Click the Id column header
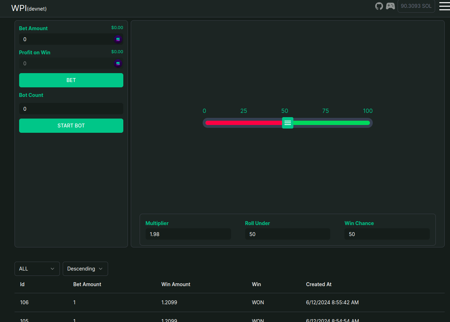This screenshot has width=450, height=322. (22, 284)
